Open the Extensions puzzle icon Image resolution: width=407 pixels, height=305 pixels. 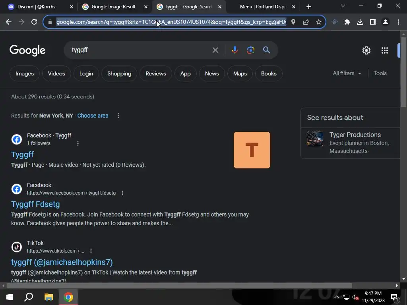[347, 22]
